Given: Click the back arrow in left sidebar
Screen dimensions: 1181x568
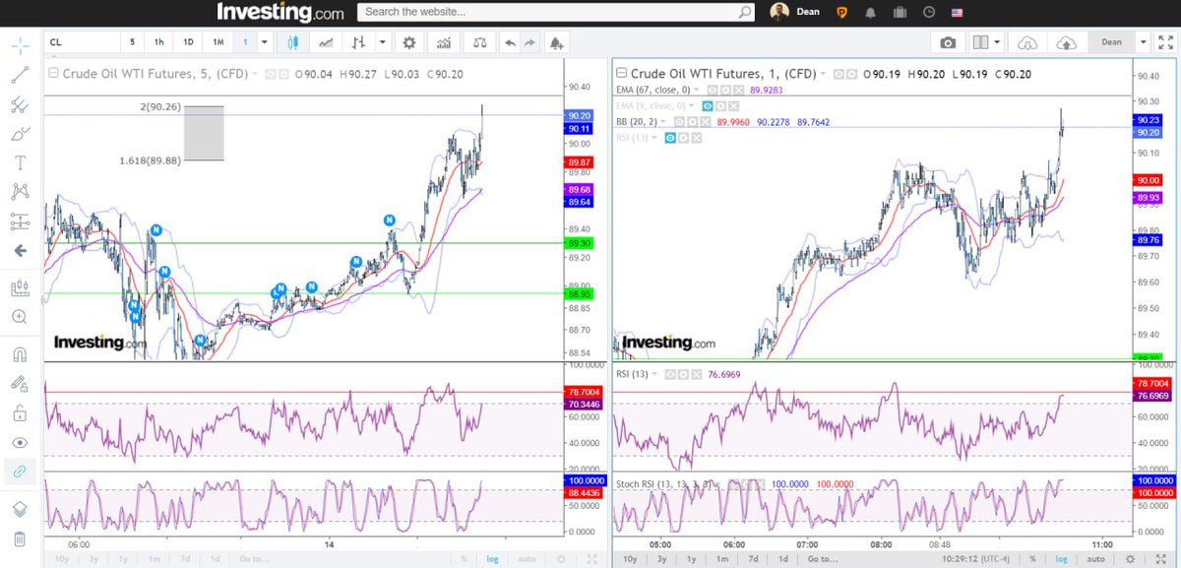Looking at the screenshot, I should 20,251.
